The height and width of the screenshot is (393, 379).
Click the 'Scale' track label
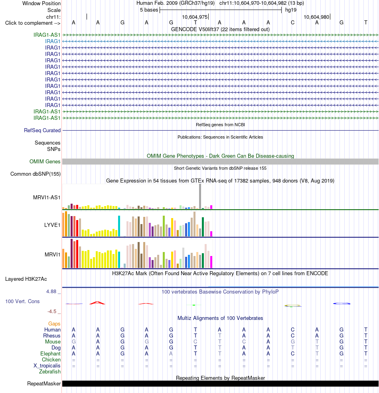pyautogui.click(x=54, y=10)
